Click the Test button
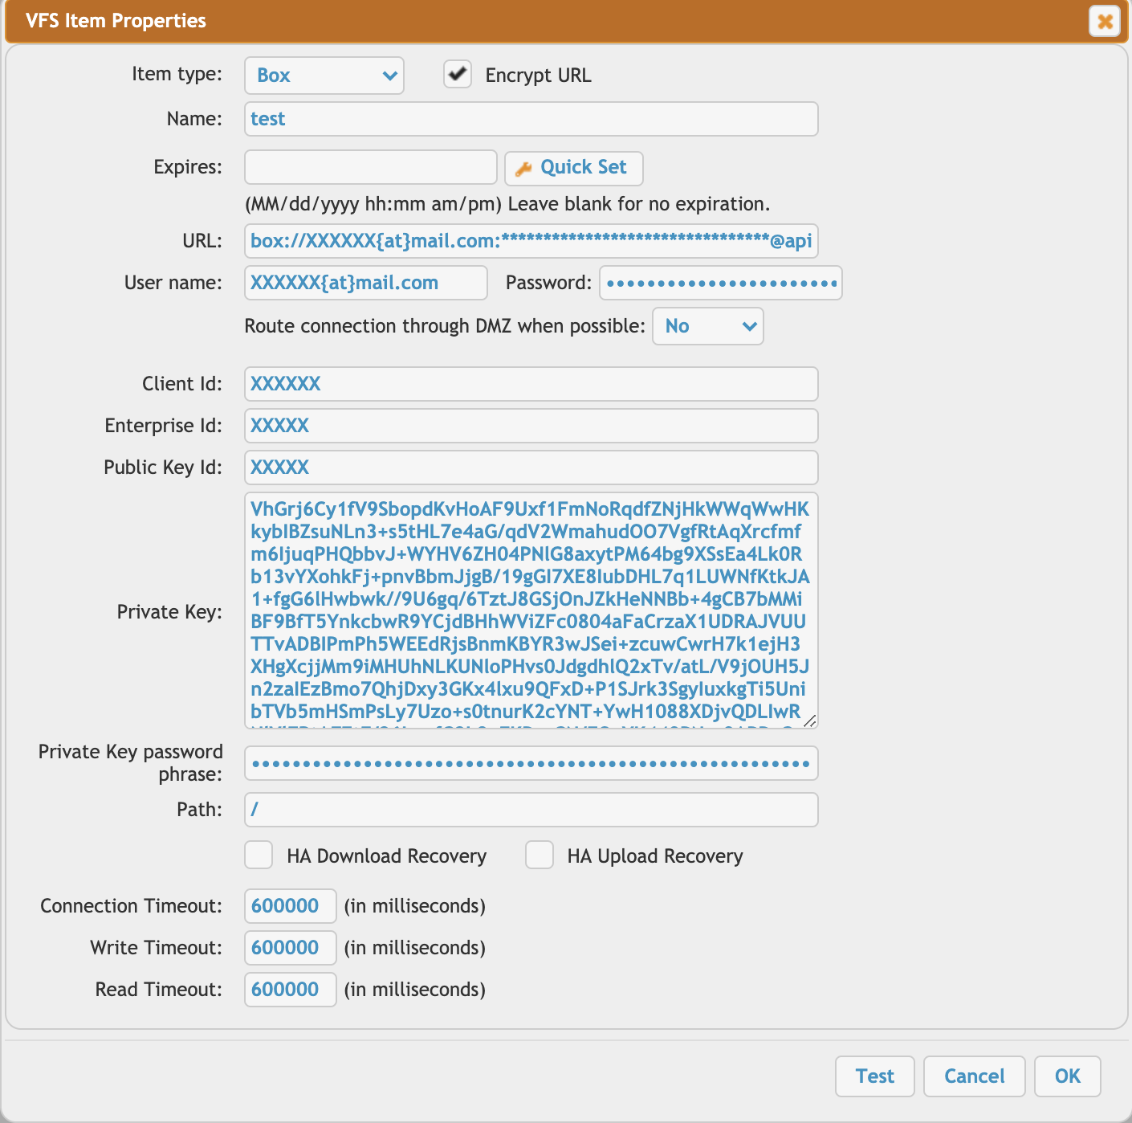This screenshot has width=1132, height=1123. (x=875, y=1076)
